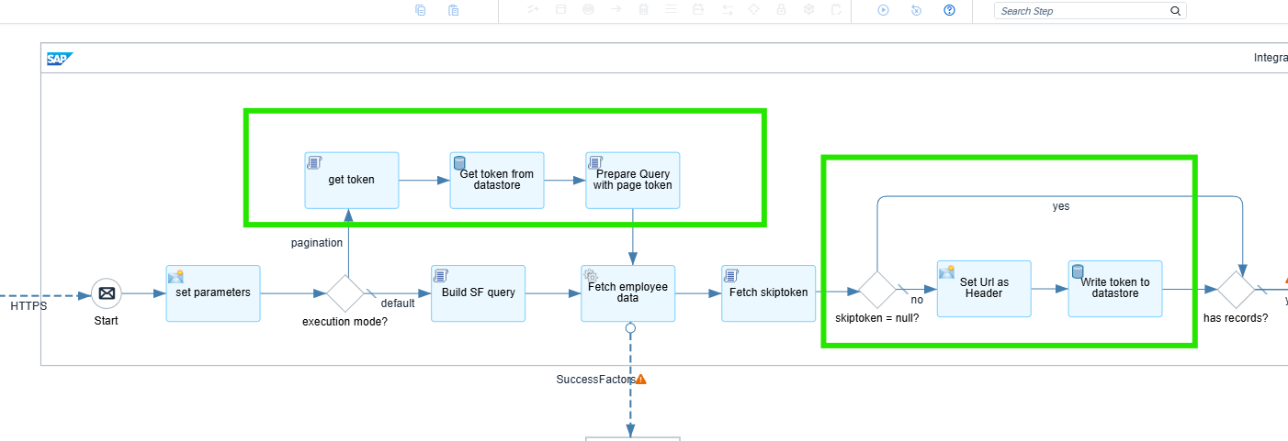Open the lock Security palette icon

pos(781,10)
